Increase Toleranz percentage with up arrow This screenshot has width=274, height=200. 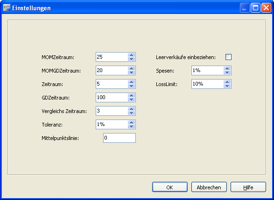click(x=132, y=122)
